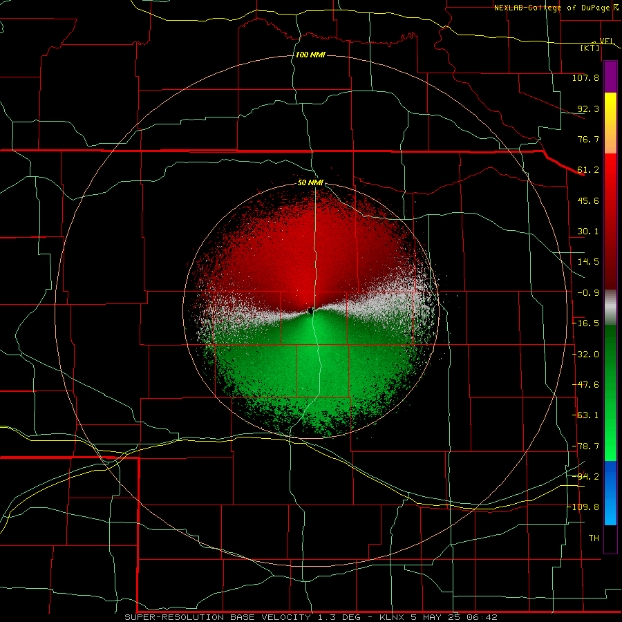The width and height of the screenshot is (622, 622).
Task: Select the 30.1 velocity scale value
Action: pos(588,232)
